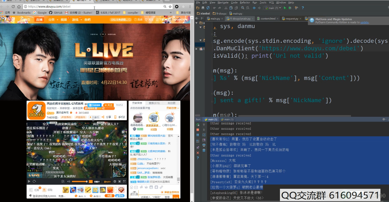The height and width of the screenshot is (202, 389).
Task: Start debugging with the bug icon
Action: point(290,8)
